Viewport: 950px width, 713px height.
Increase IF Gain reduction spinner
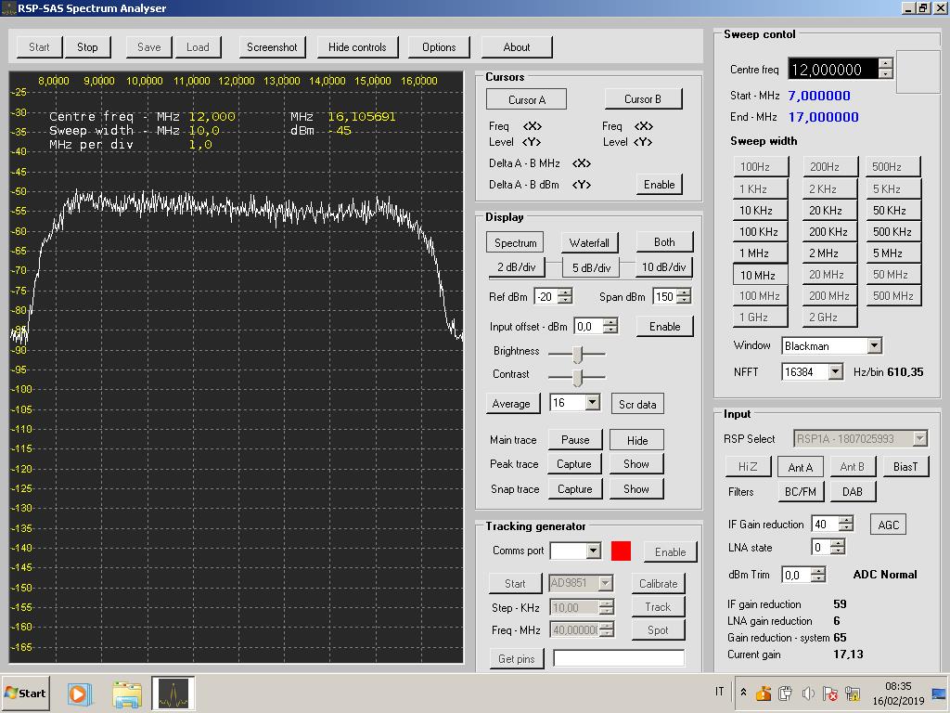846,520
